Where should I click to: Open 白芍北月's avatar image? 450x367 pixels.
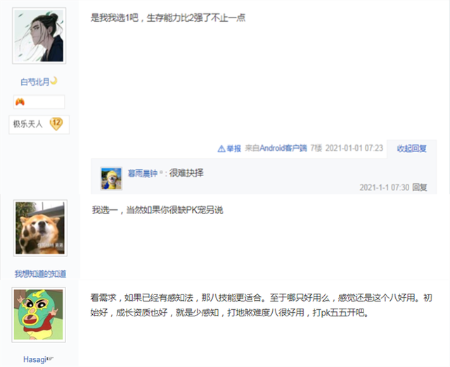tap(39, 36)
